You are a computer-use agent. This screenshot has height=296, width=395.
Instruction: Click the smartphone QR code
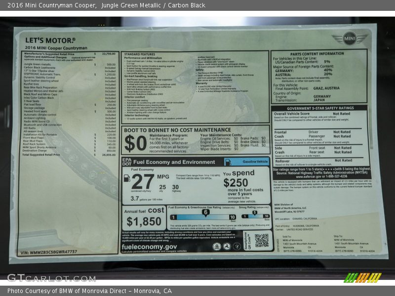262,240
